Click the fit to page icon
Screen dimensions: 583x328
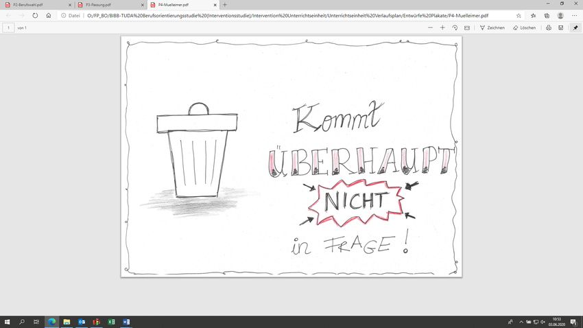[467, 27]
